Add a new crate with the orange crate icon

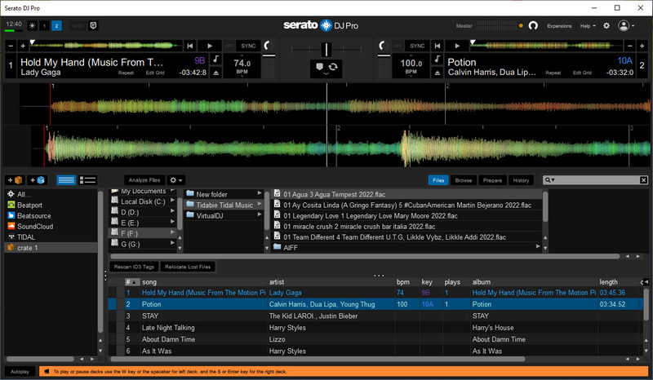tap(15, 180)
